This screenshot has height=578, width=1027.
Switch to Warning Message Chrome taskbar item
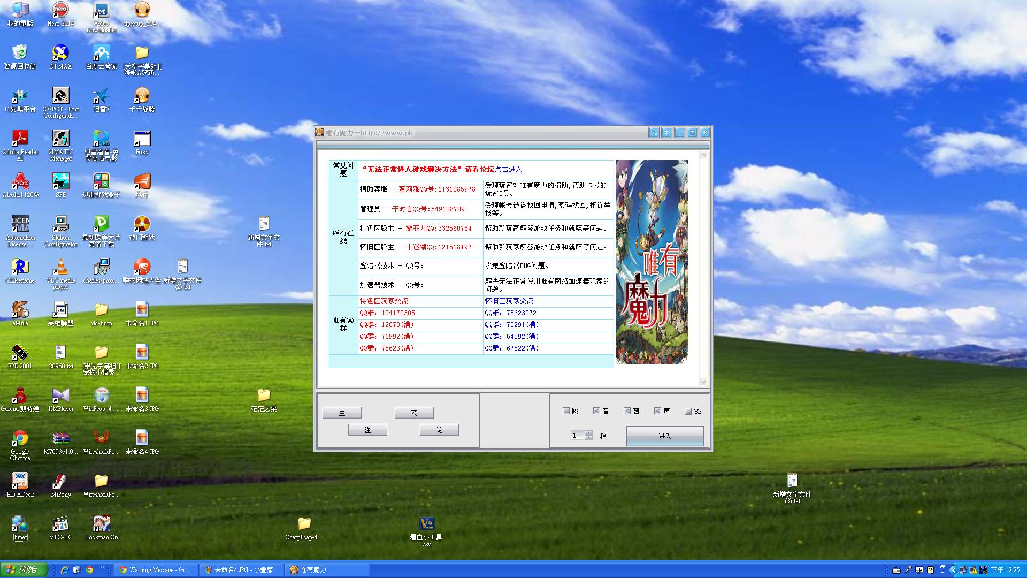[x=156, y=570]
